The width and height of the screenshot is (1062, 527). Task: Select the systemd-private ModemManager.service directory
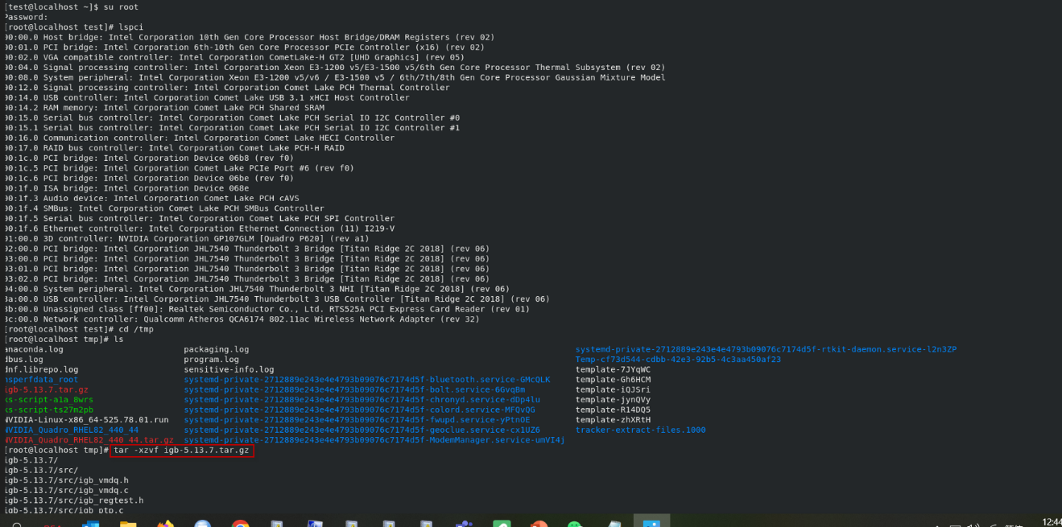pyautogui.click(x=374, y=440)
